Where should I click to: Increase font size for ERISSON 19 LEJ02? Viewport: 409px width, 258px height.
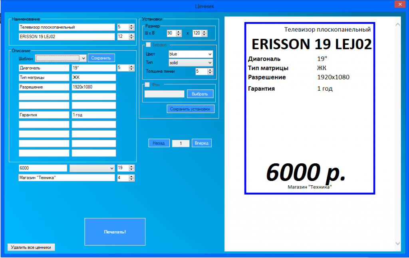[131, 35]
